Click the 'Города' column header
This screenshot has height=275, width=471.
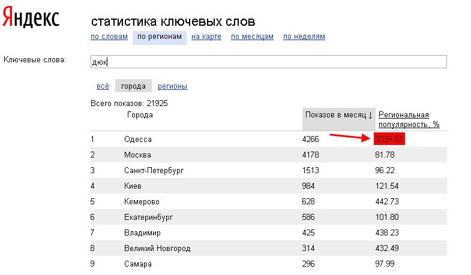click(140, 115)
